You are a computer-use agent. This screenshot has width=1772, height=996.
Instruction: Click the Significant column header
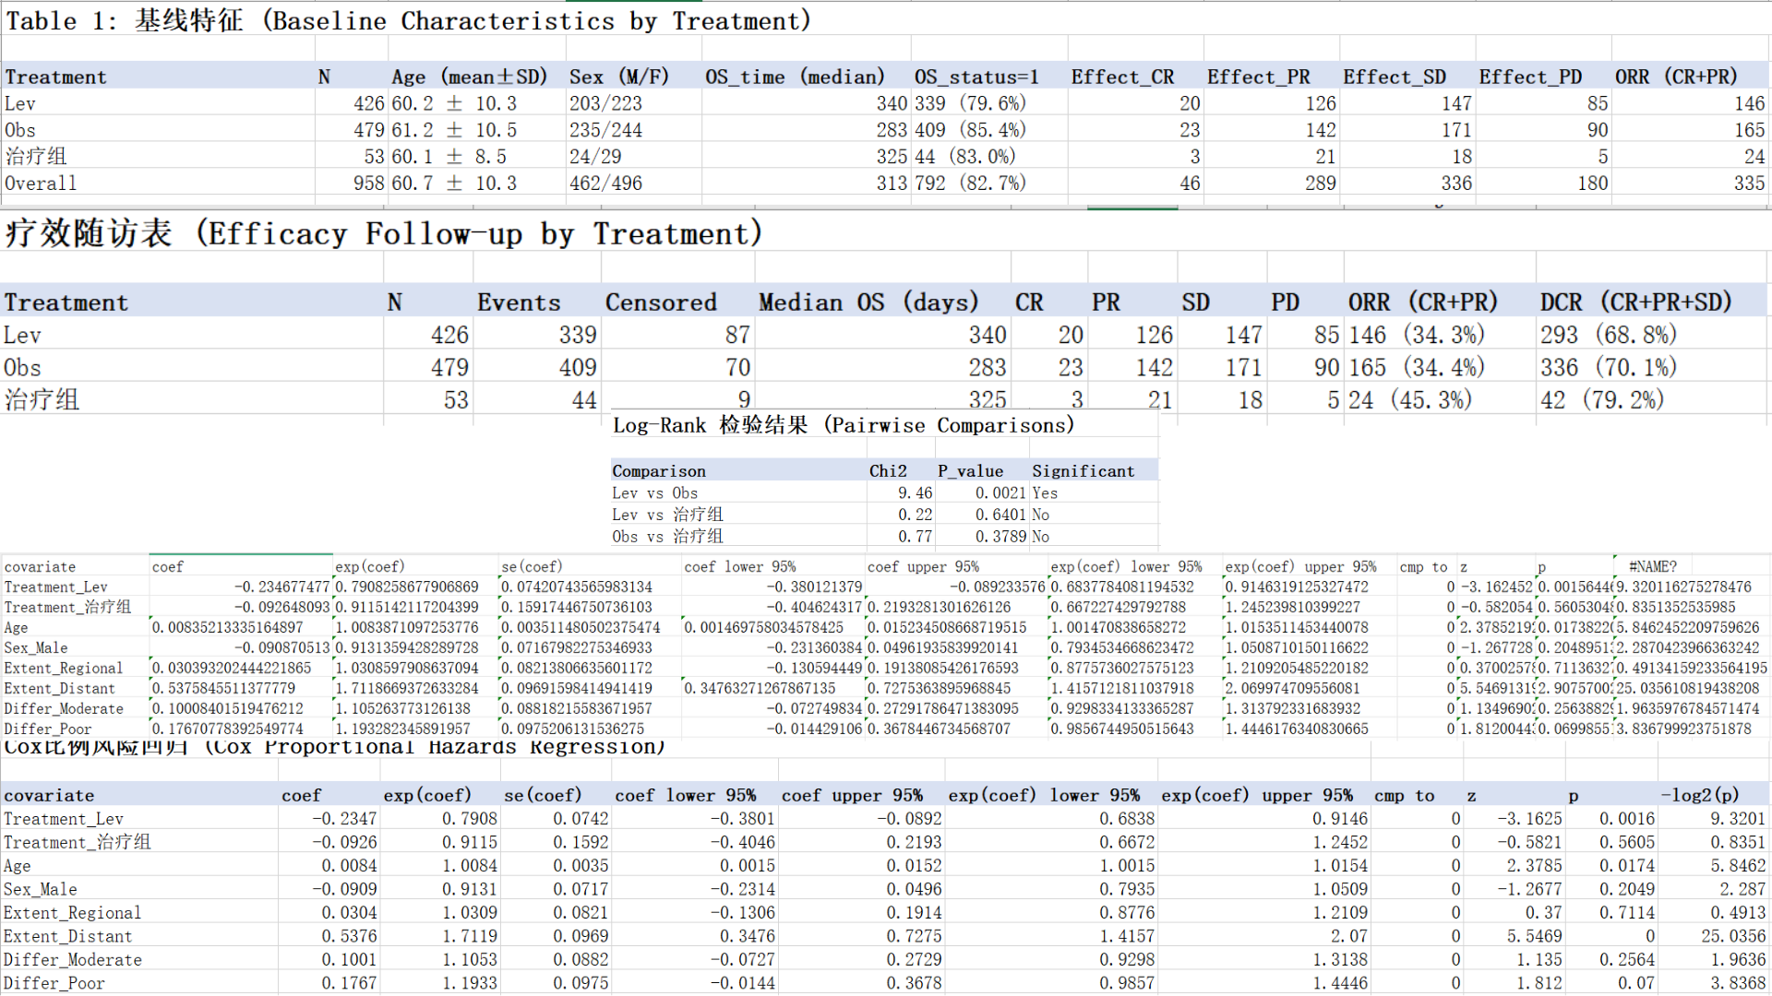tap(1084, 471)
